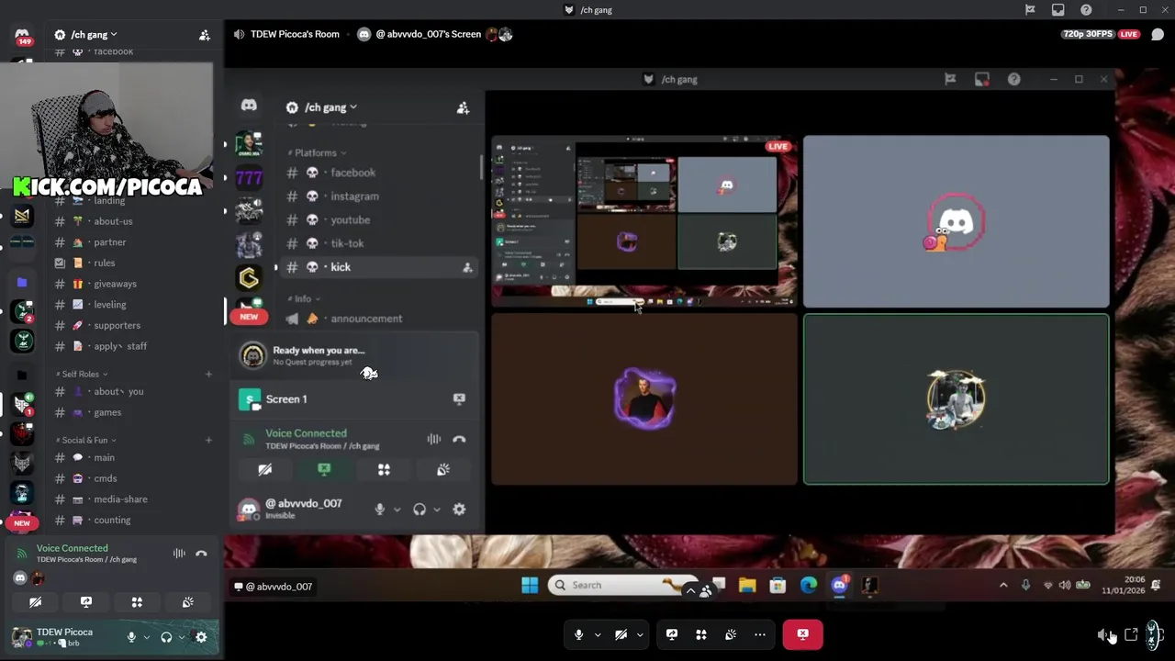This screenshot has width=1175, height=661.
Task: Open soundboard from bottom control bar
Action: [x=731, y=634]
